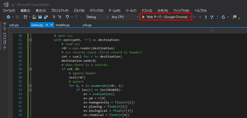Open the toolbar options overflow arrow
The width and height of the screenshot is (247, 118).
[x=239, y=18]
